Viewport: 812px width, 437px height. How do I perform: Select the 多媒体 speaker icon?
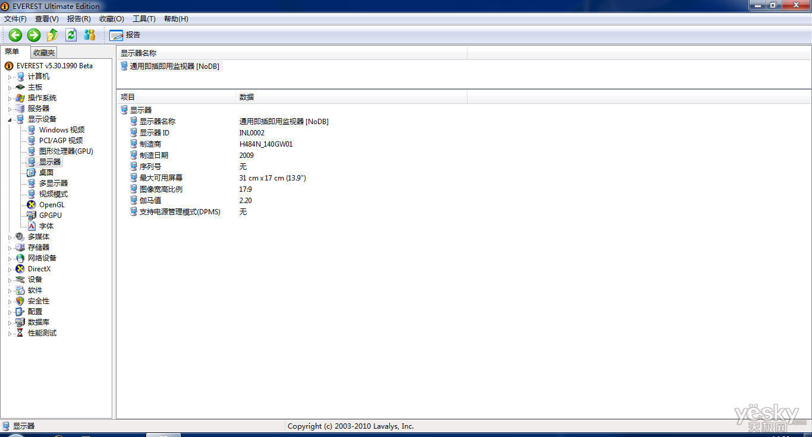pos(20,237)
